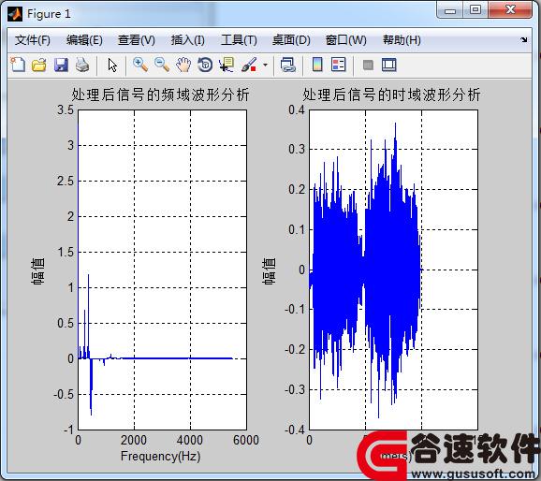Viewport: 541px width, 481px height.
Task: Choose the Data Cursor tool
Action: click(x=227, y=65)
